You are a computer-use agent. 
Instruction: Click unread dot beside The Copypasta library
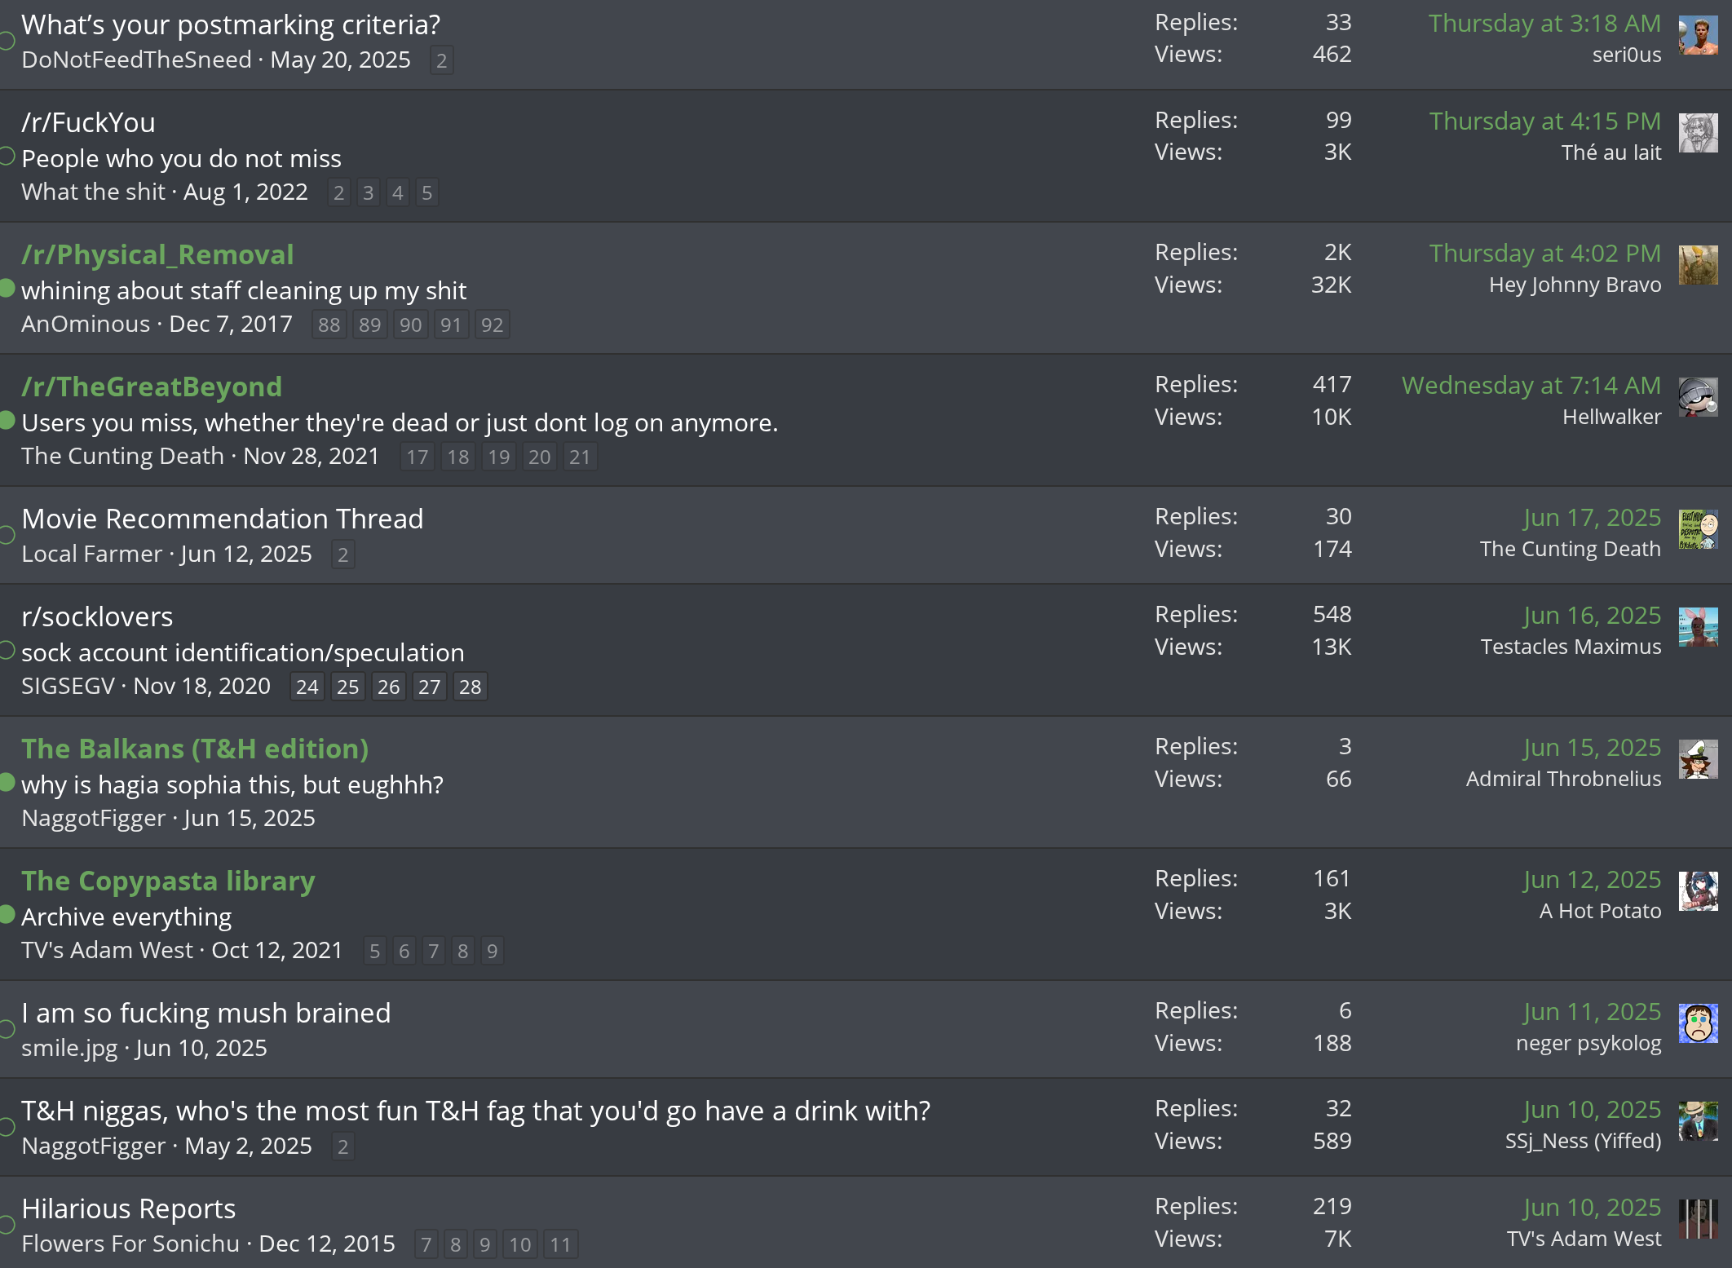(x=7, y=914)
